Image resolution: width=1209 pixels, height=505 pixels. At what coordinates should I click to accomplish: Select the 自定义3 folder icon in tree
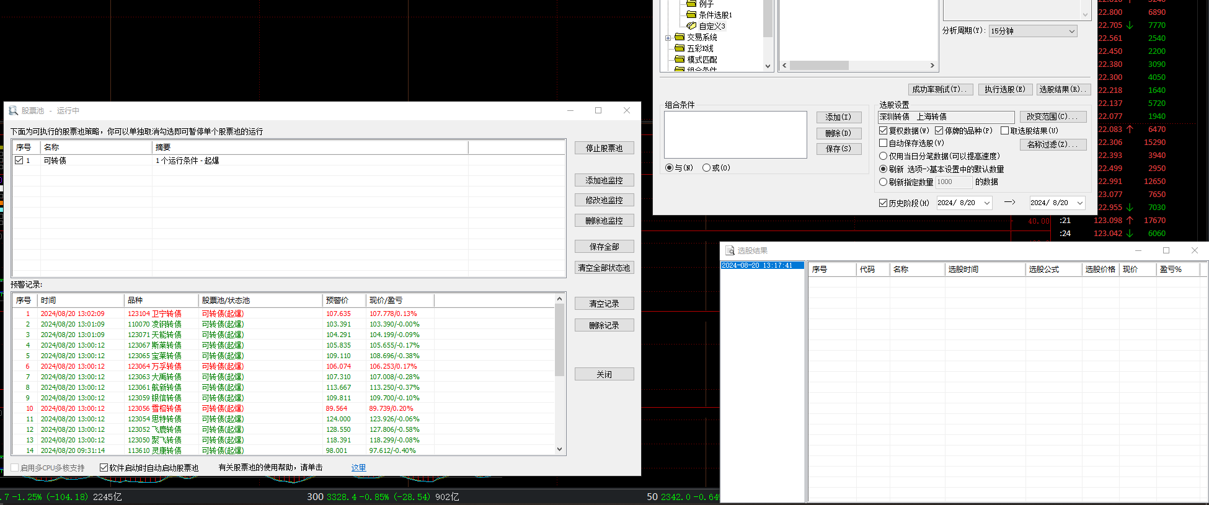tap(691, 26)
